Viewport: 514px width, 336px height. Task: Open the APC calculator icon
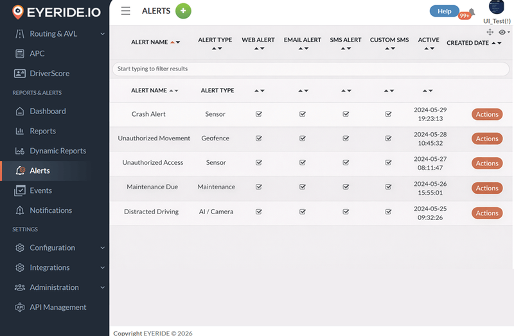coord(20,54)
